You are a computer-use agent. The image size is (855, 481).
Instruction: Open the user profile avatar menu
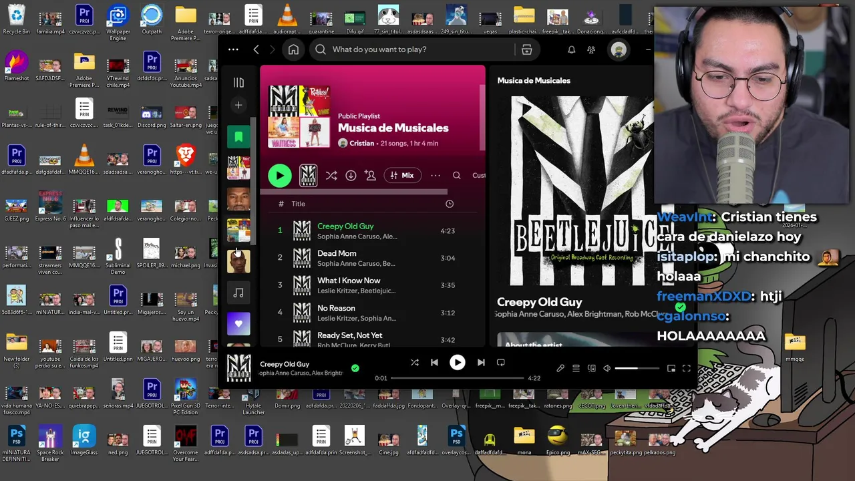coord(619,49)
